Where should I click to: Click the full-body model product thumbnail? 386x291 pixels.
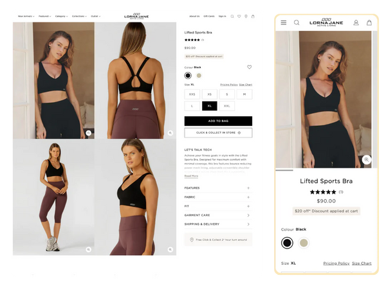(x=53, y=197)
